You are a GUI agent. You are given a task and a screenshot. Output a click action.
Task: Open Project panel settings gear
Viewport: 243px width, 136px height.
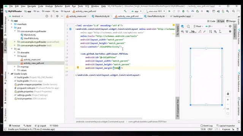[57, 16]
